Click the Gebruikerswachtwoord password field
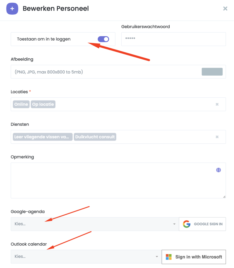Image resolution: width=234 pixels, height=268 pixels. click(x=173, y=39)
